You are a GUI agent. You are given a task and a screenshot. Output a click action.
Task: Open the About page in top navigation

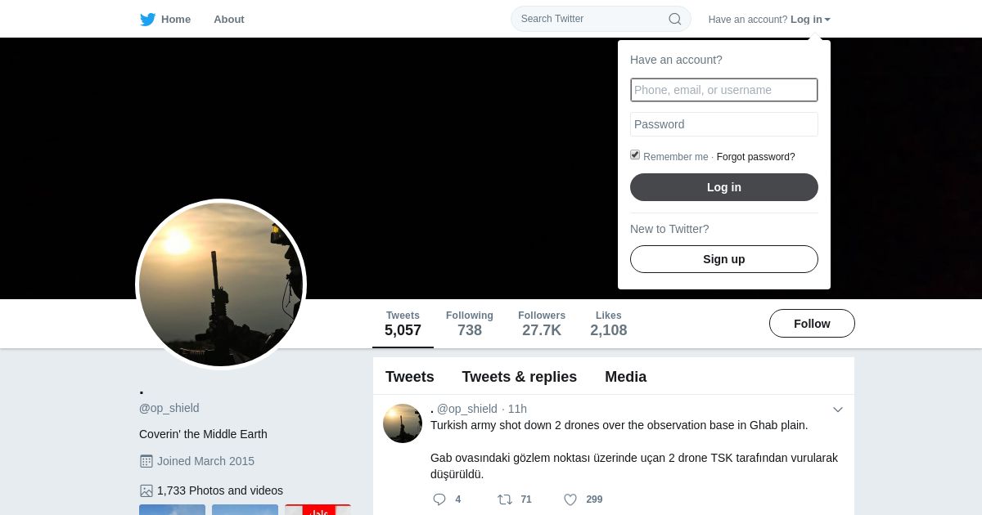pyautogui.click(x=229, y=19)
